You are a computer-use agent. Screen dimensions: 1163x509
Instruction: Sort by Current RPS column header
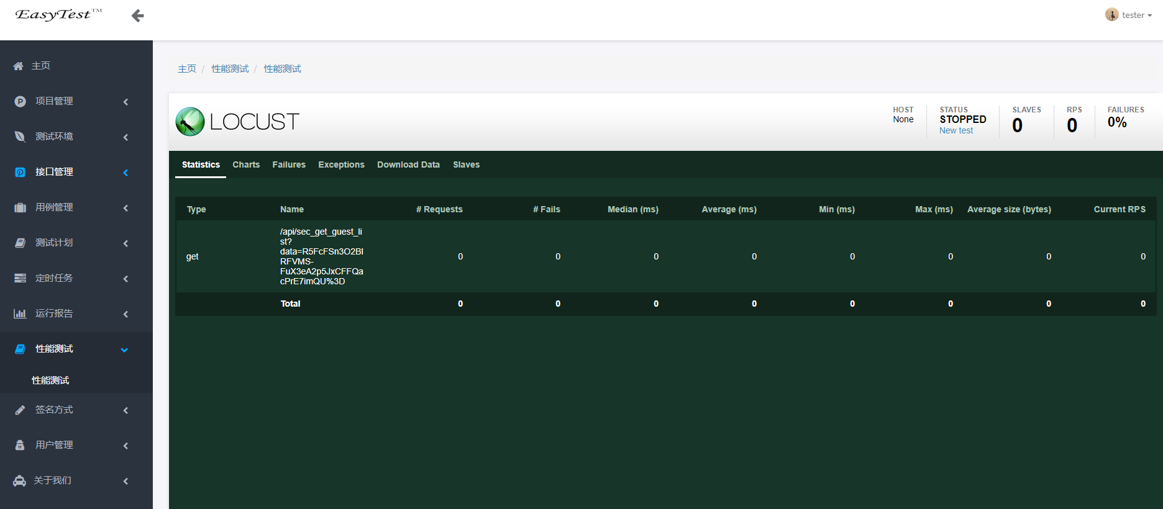(x=1120, y=209)
